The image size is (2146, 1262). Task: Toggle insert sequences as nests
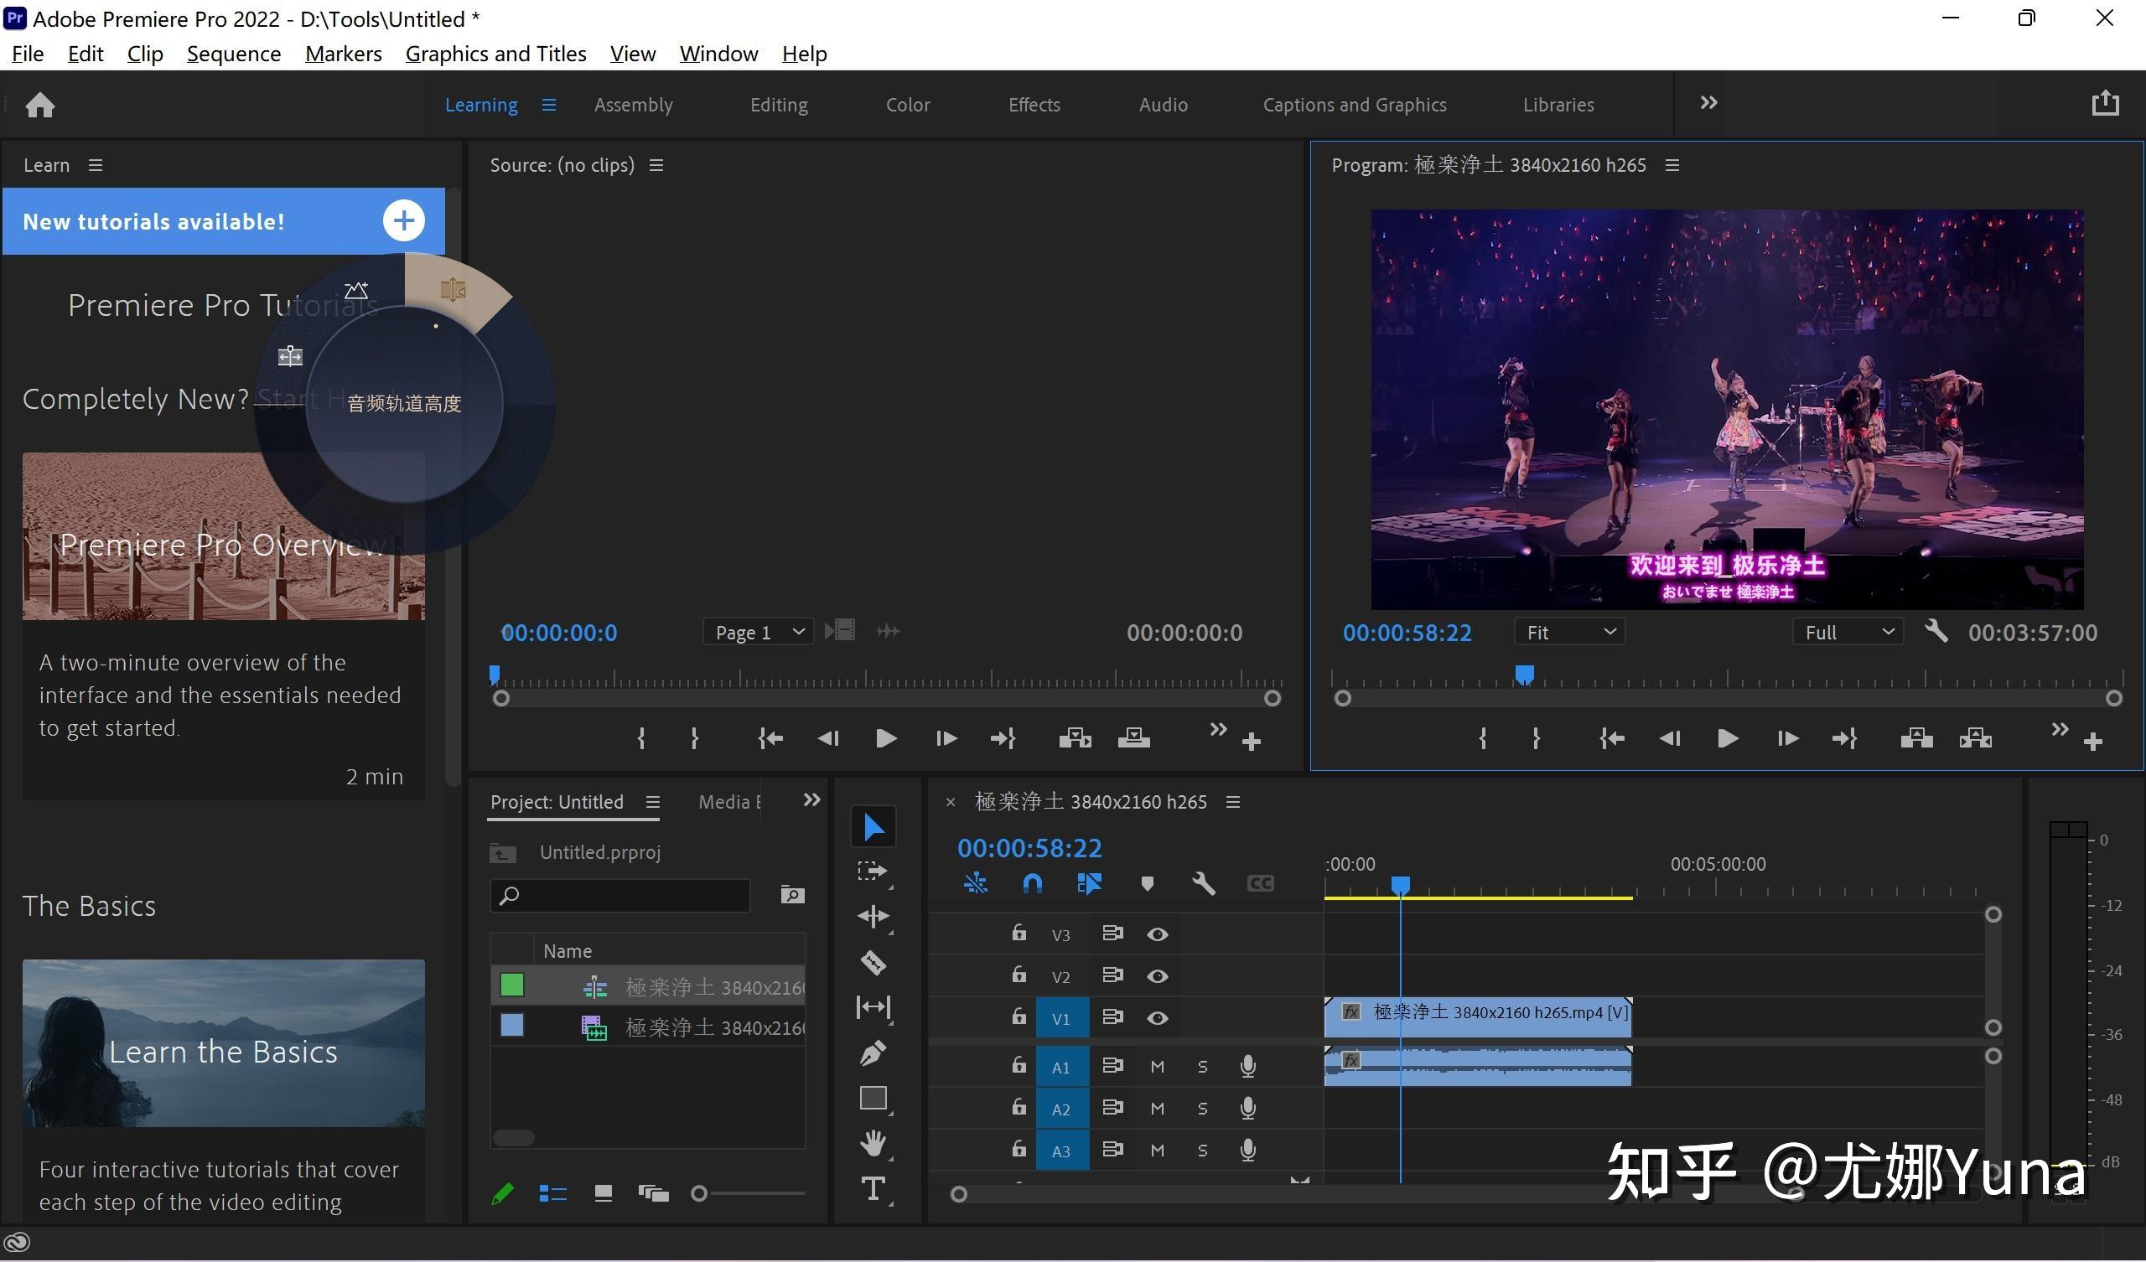coord(975,884)
